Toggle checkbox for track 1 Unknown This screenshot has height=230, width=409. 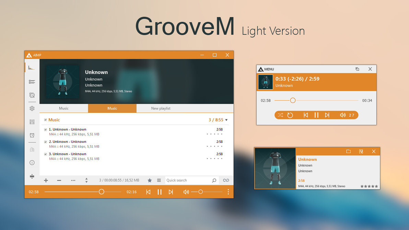click(45, 129)
